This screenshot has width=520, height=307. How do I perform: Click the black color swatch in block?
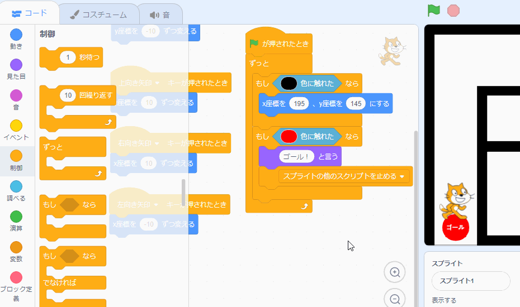coord(289,84)
